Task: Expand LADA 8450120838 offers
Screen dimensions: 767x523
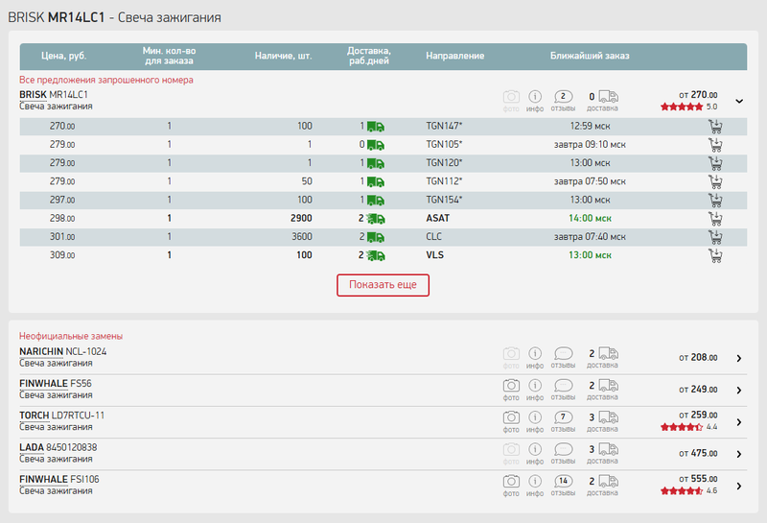Action: [739, 455]
